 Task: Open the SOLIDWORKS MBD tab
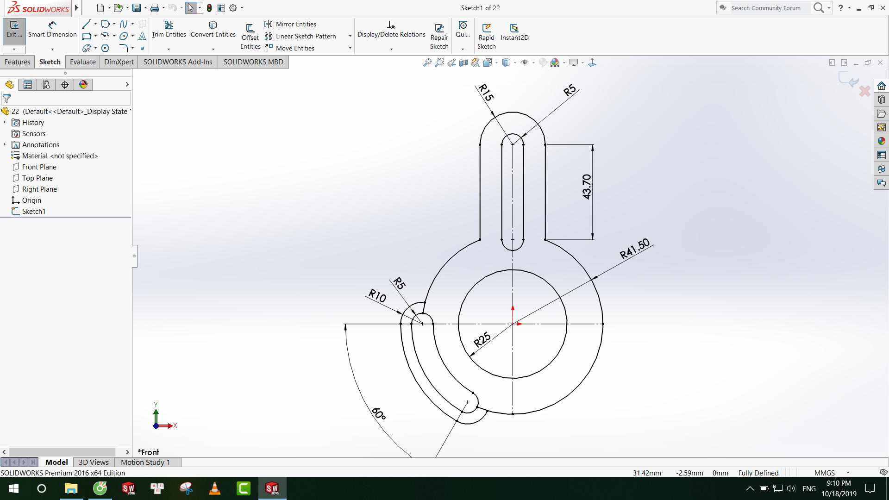pyautogui.click(x=253, y=62)
